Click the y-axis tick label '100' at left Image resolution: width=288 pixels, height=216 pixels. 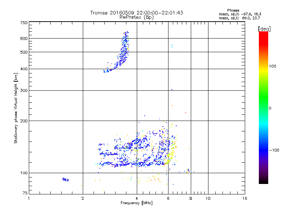[x=24, y=173]
